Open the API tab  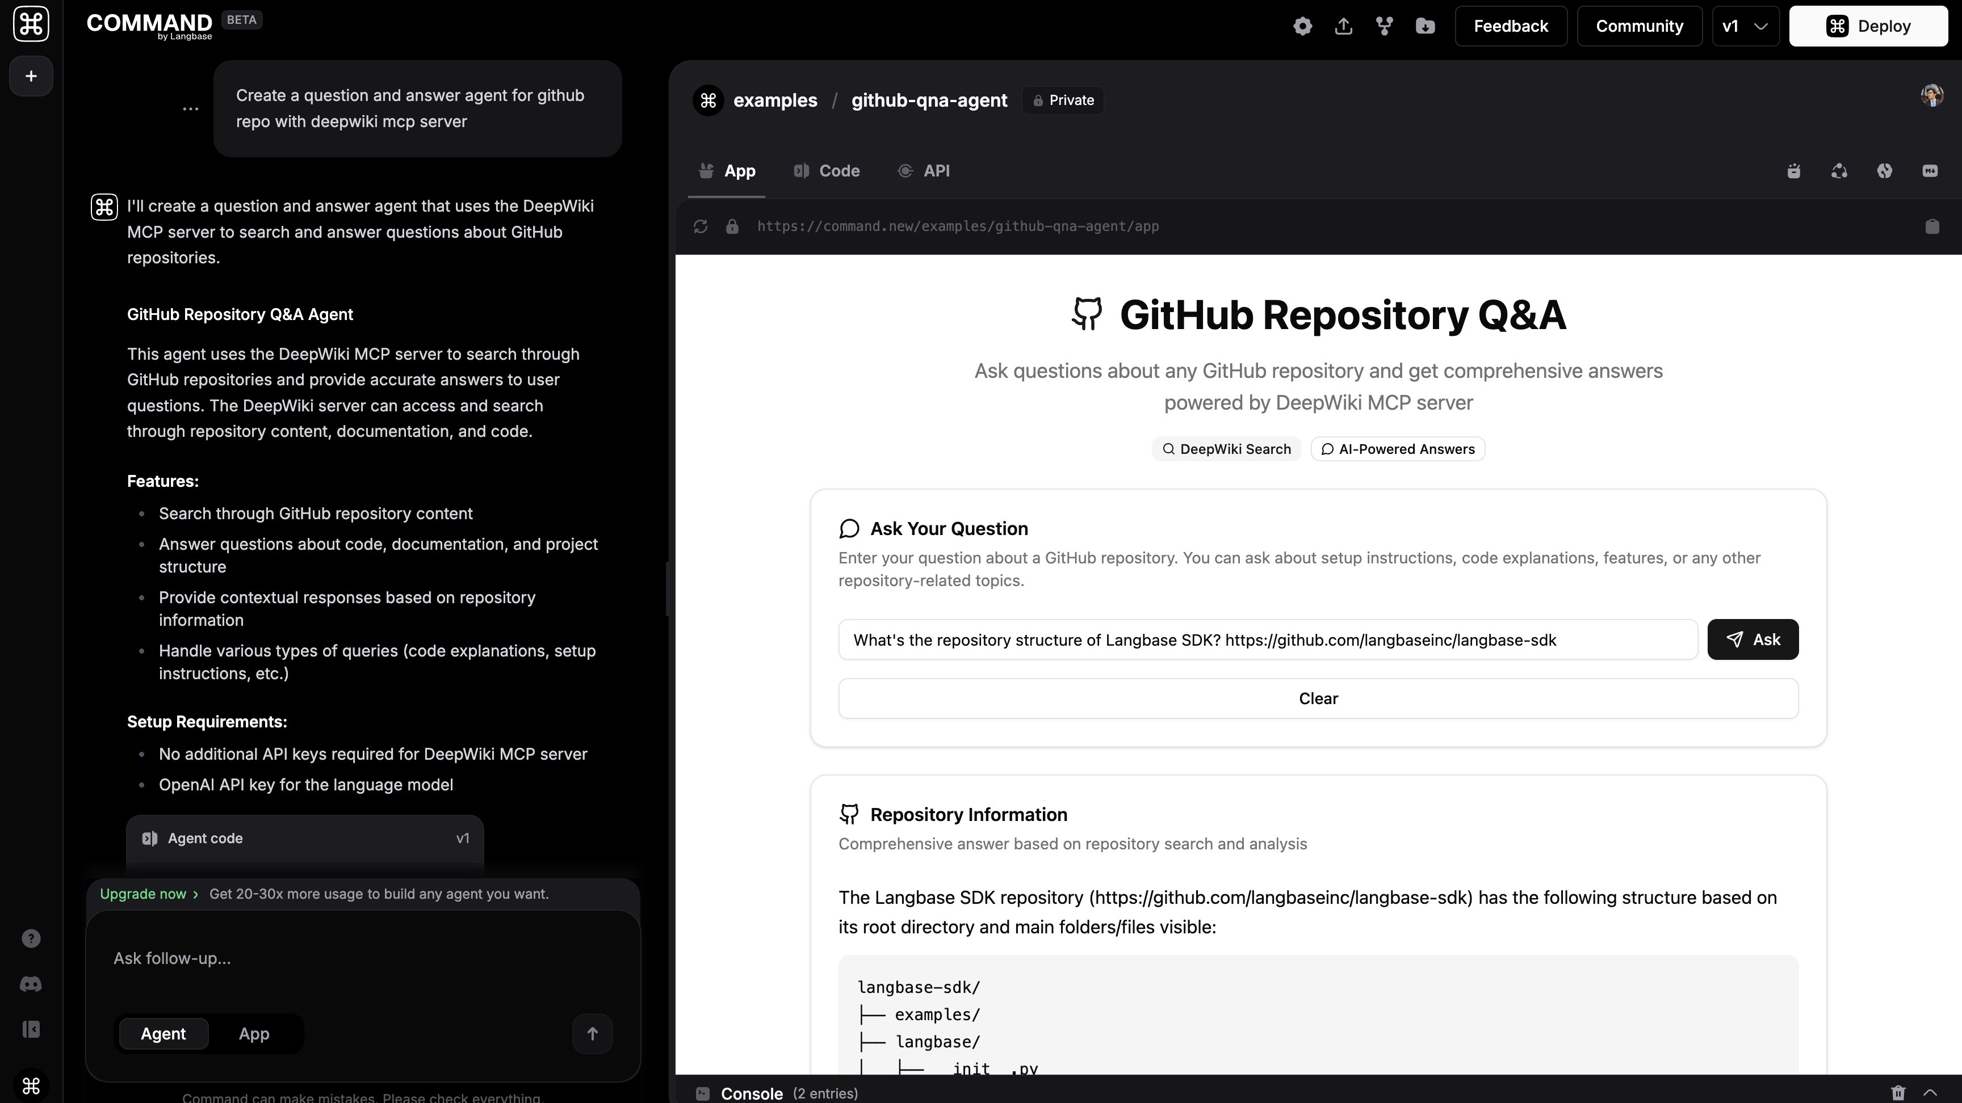pos(925,171)
